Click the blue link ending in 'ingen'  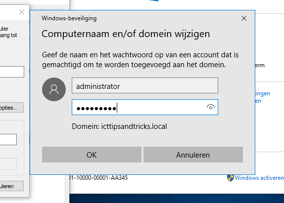[263, 93]
